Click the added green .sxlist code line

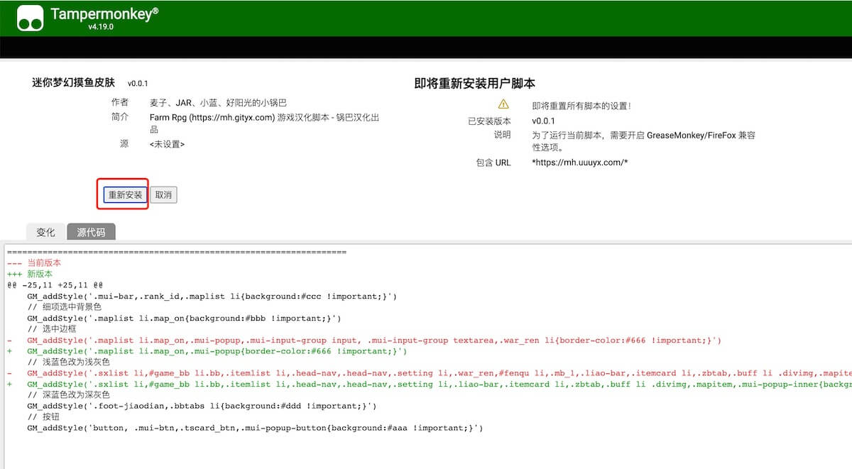pyautogui.click(x=426, y=385)
